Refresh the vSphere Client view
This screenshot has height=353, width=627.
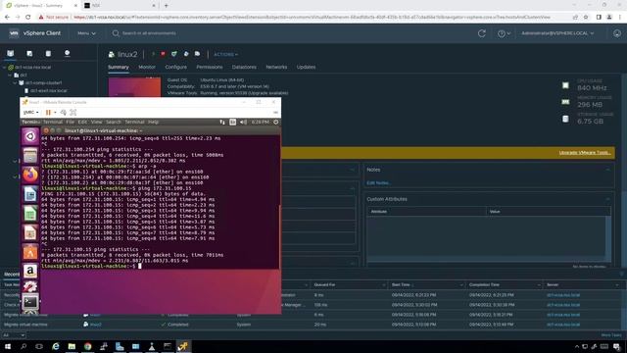tap(482, 33)
